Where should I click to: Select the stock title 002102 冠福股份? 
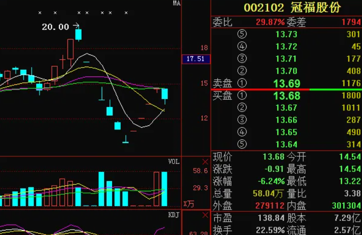point(292,8)
